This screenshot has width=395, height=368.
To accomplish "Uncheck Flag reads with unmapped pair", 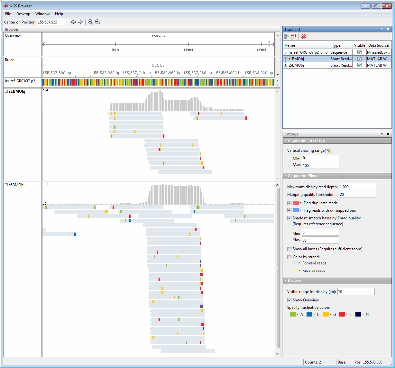I will pos(289,210).
